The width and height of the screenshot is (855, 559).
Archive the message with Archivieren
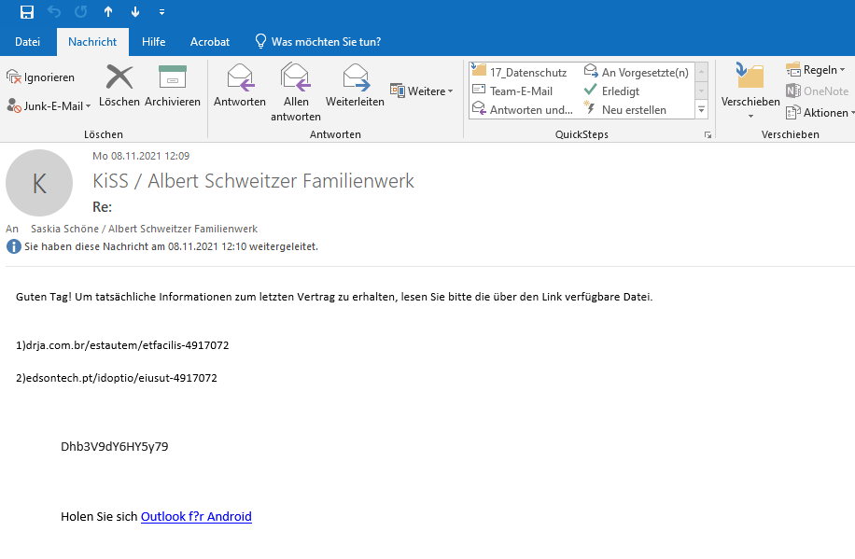click(173, 85)
